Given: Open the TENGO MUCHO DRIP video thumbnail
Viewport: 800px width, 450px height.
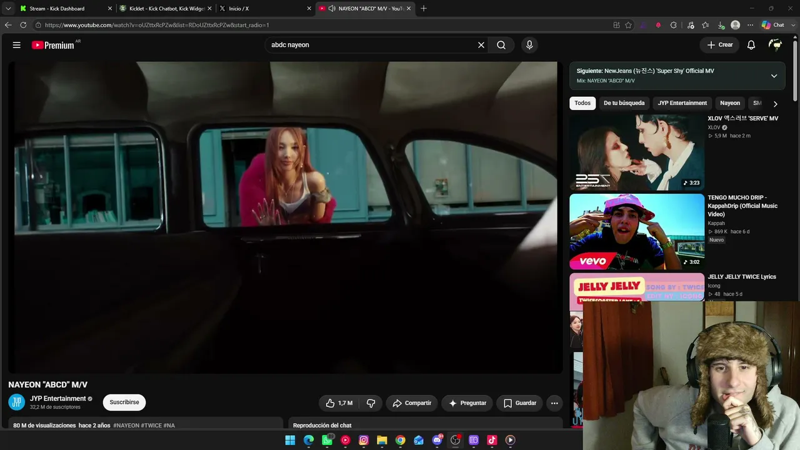Looking at the screenshot, I should (x=637, y=232).
